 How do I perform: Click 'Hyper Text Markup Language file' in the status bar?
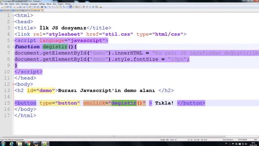[x=12, y=140]
